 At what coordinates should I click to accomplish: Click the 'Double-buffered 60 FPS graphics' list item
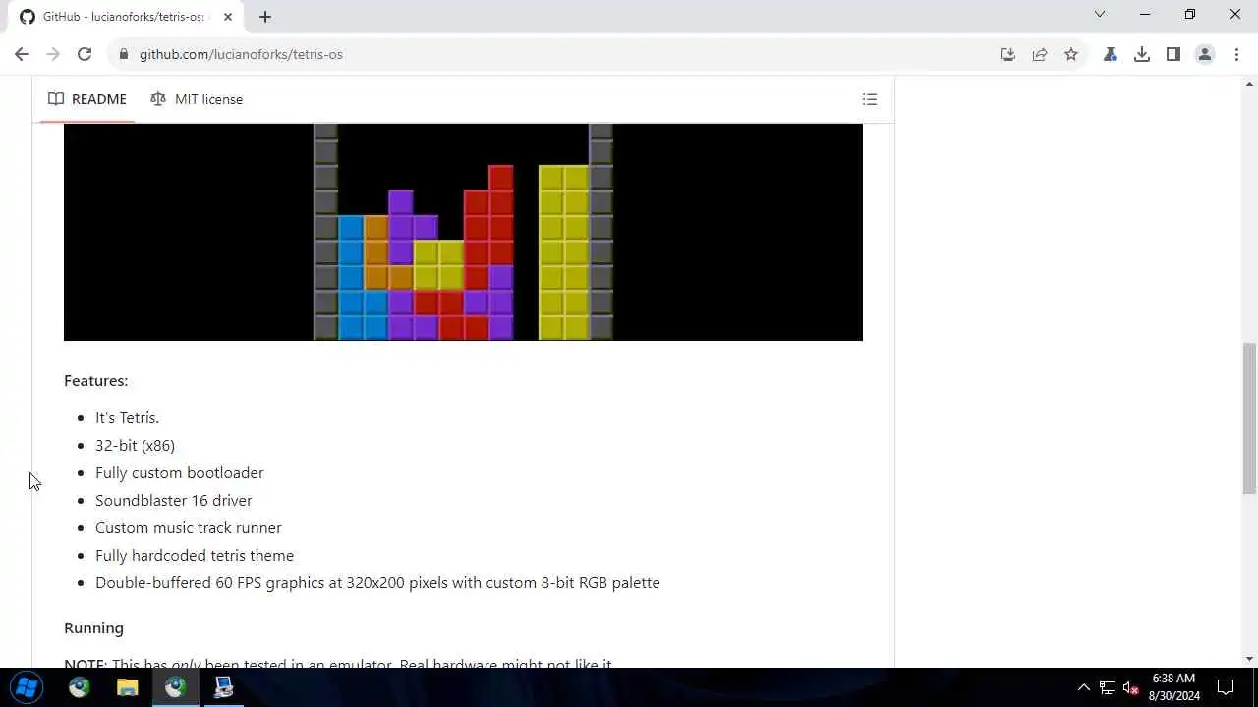[377, 583]
